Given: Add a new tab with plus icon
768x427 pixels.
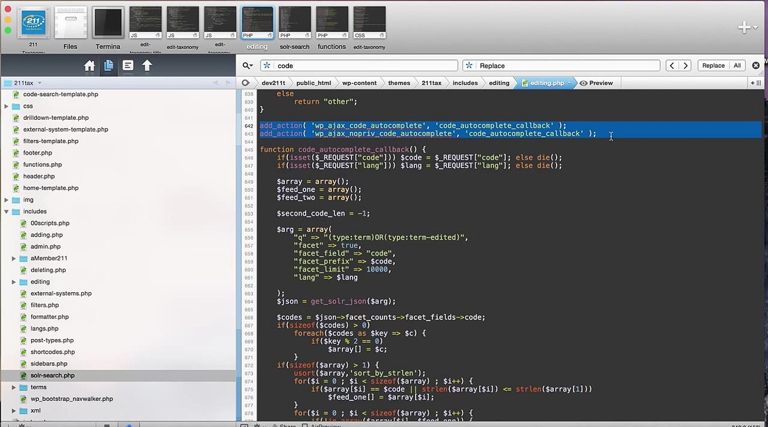Looking at the screenshot, I should click(744, 27).
